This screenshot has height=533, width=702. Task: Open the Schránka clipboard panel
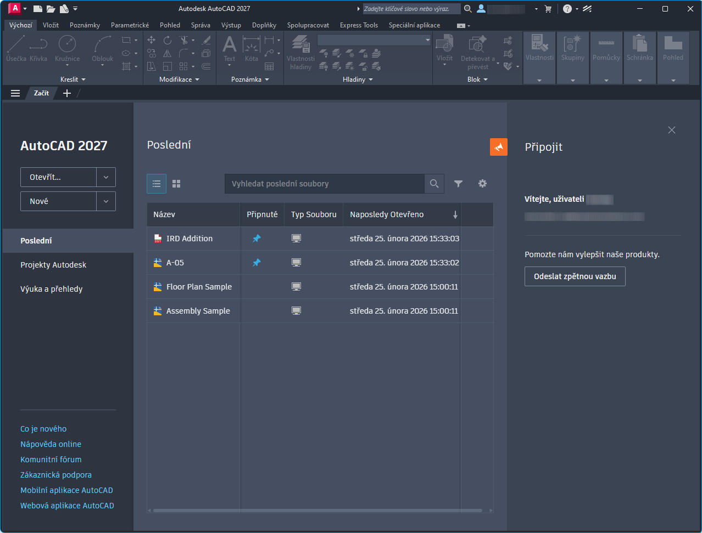click(x=640, y=57)
